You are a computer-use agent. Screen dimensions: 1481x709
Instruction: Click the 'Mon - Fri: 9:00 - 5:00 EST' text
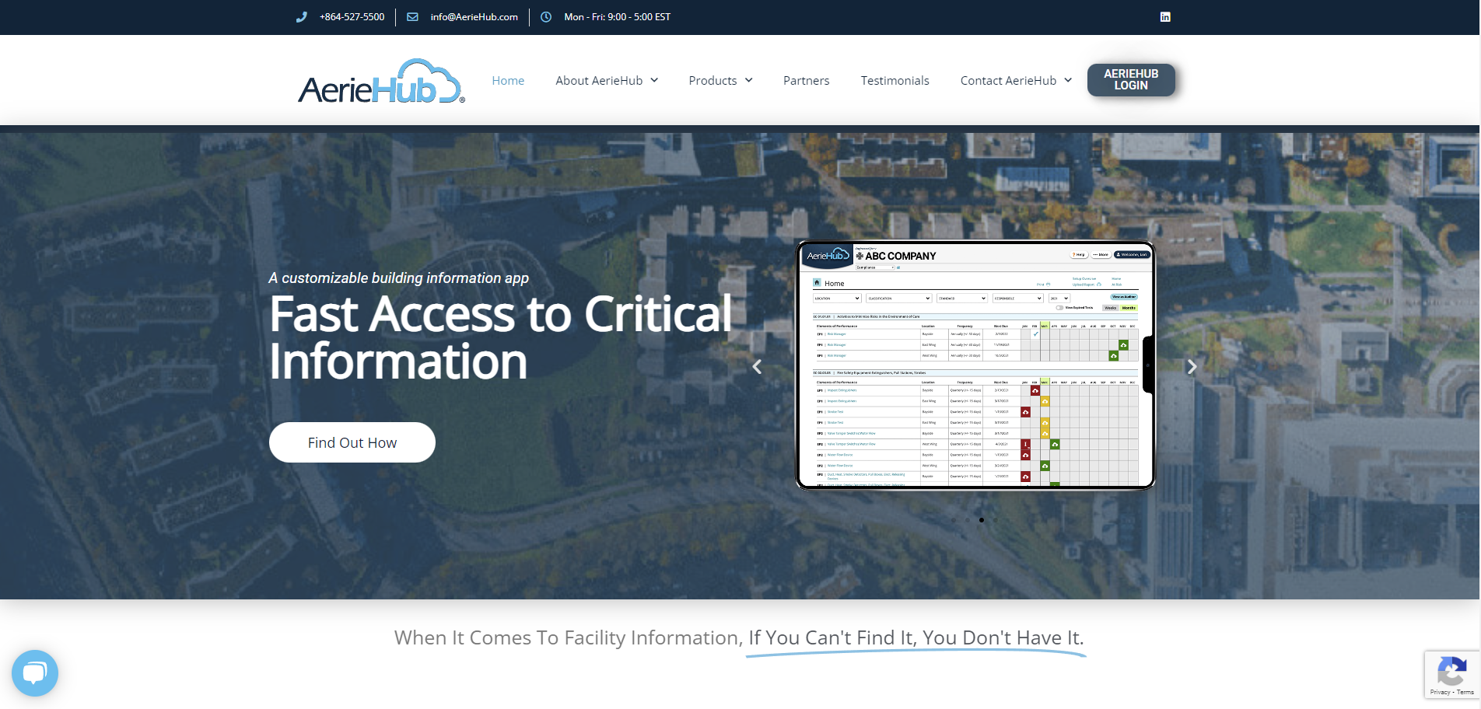[617, 16]
